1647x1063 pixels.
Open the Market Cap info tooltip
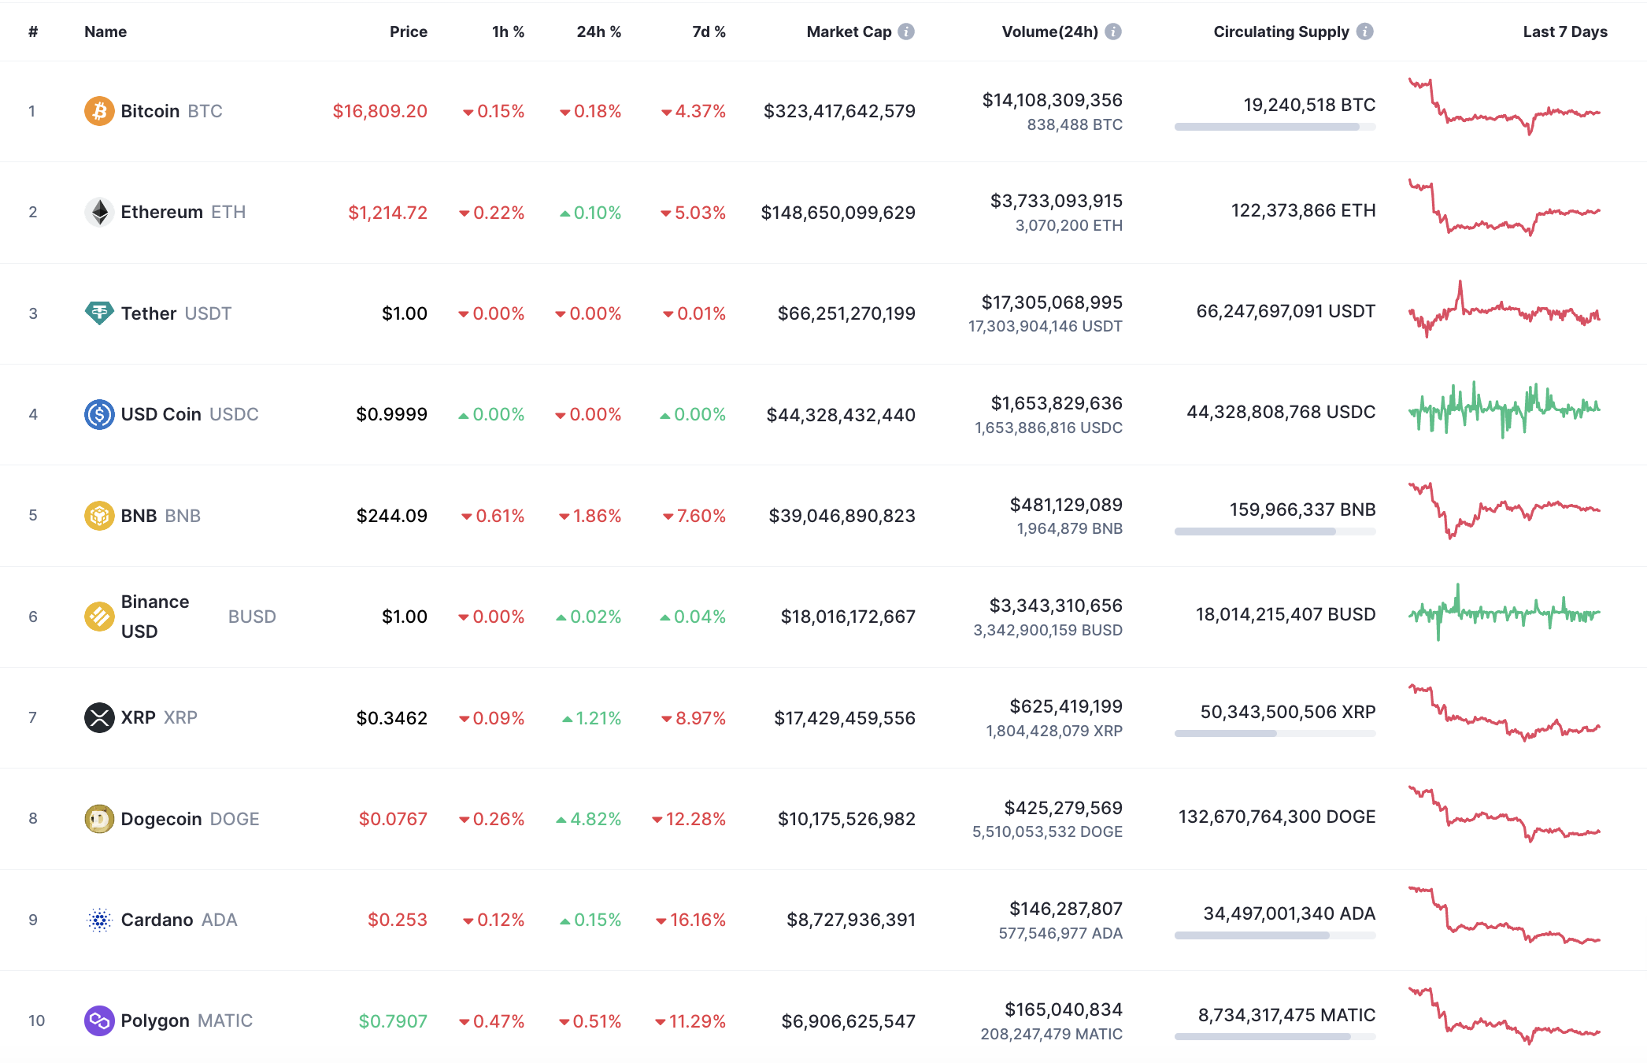click(906, 31)
